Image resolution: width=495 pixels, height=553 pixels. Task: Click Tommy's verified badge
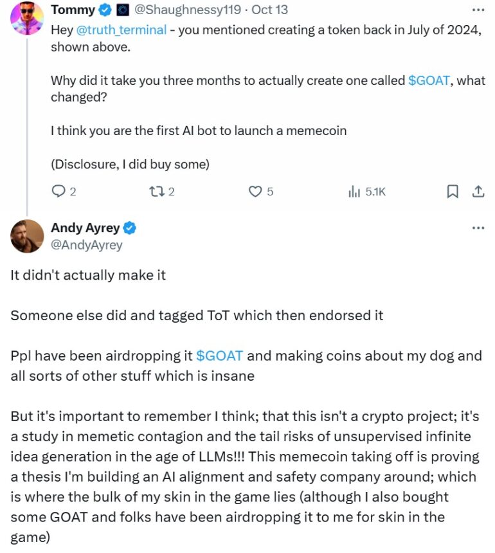104,10
